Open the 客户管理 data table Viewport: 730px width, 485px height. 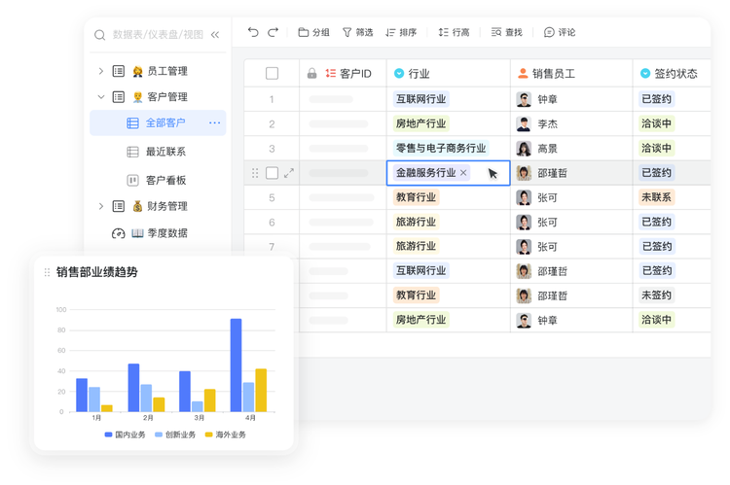coord(167,97)
